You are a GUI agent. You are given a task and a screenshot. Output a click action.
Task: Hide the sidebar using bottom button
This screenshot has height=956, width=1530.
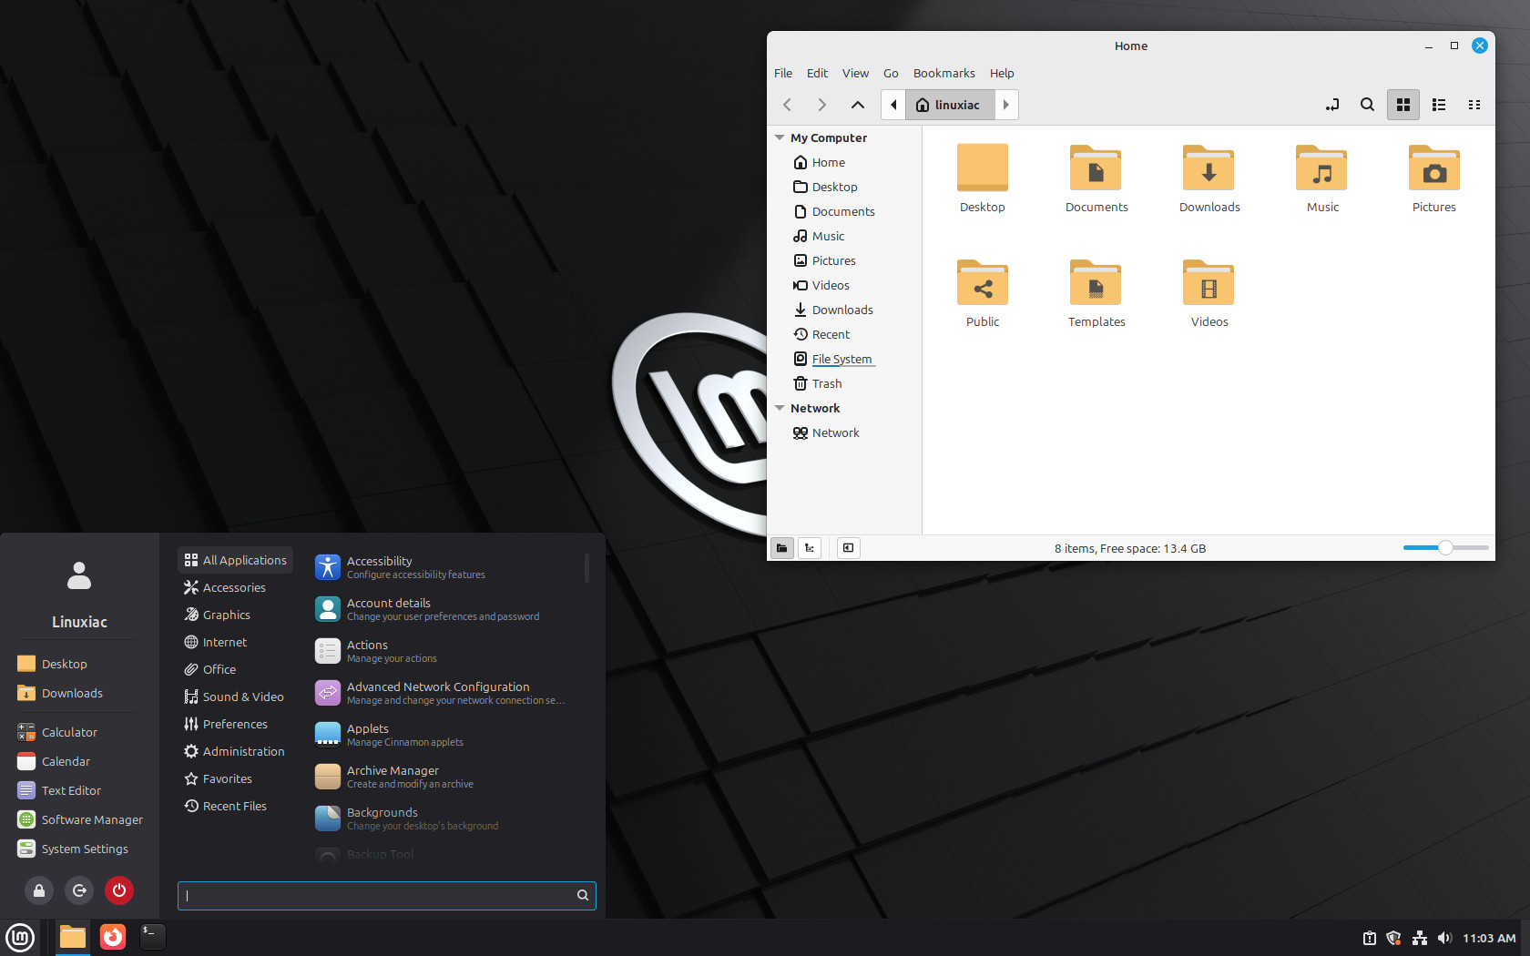pyautogui.click(x=848, y=548)
